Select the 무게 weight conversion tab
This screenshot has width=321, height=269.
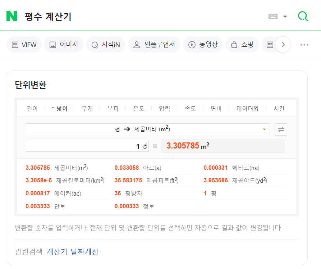[86, 108]
